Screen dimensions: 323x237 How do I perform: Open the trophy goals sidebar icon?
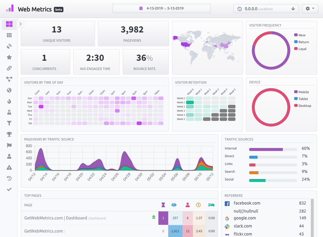pos(9,134)
